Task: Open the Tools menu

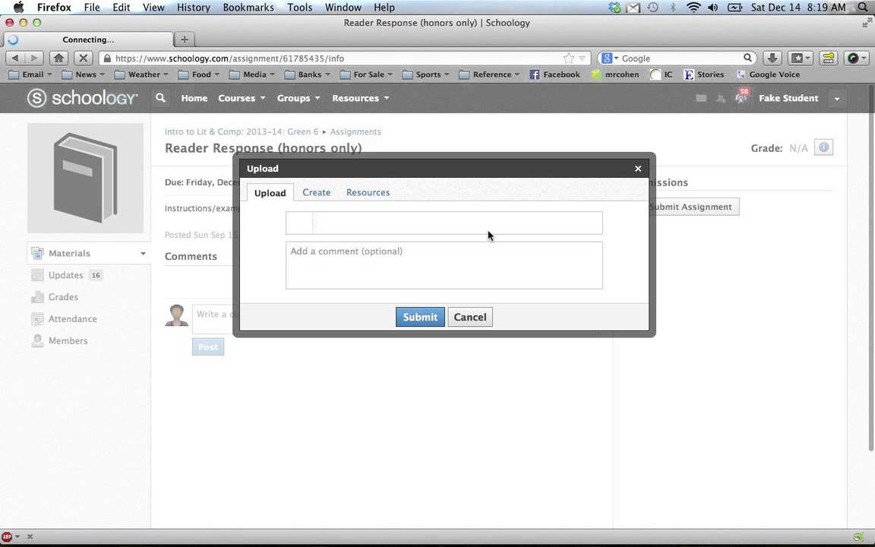Action: pos(300,8)
